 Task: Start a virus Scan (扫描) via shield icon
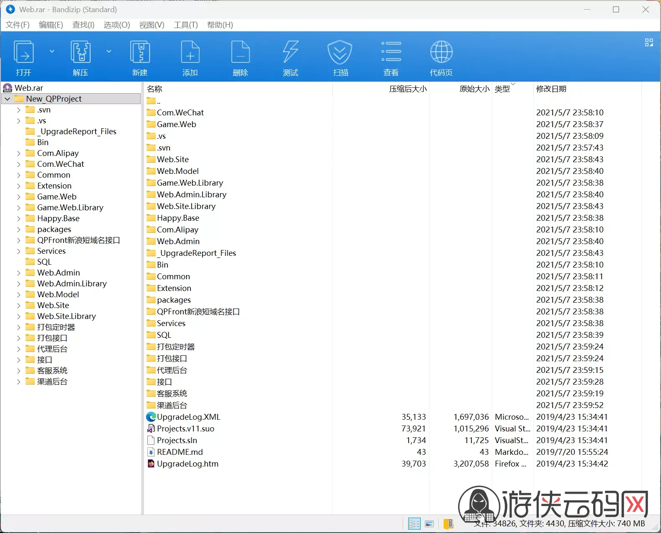click(340, 58)
